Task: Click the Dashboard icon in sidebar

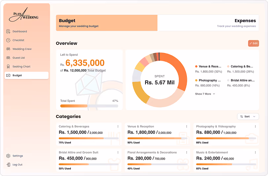Action: coord(8,32)
